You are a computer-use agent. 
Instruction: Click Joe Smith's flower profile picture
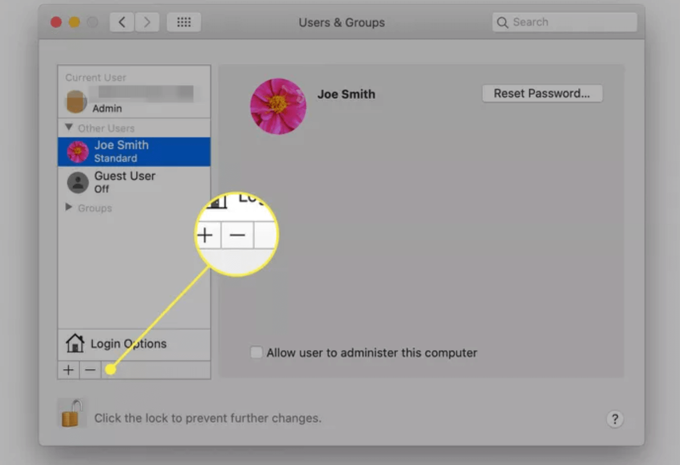tap(278, 106)
